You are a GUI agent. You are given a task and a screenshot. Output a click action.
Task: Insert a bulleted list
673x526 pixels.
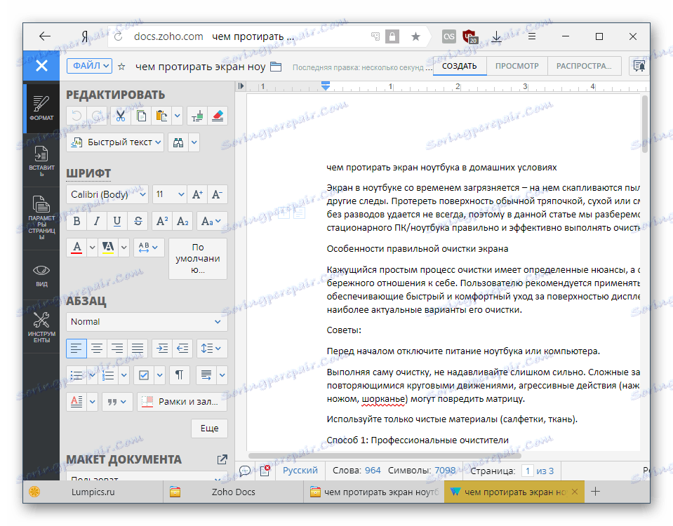[76, 375]
